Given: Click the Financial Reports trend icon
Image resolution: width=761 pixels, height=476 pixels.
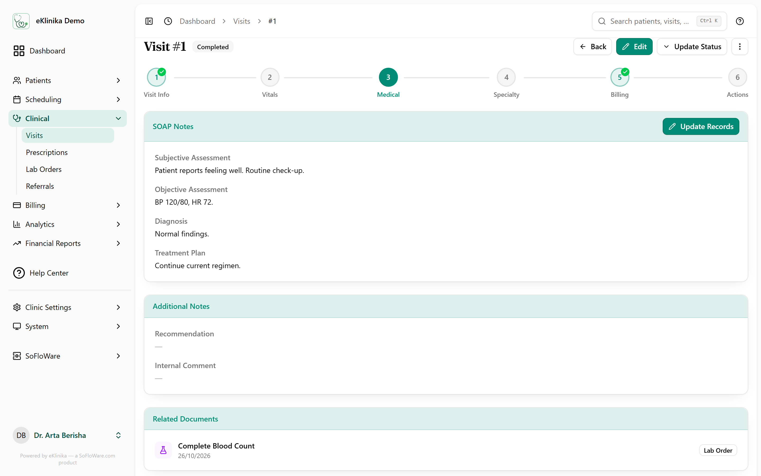Looking at the screenshot, I should pyautogui.click(x=17, y=243).
